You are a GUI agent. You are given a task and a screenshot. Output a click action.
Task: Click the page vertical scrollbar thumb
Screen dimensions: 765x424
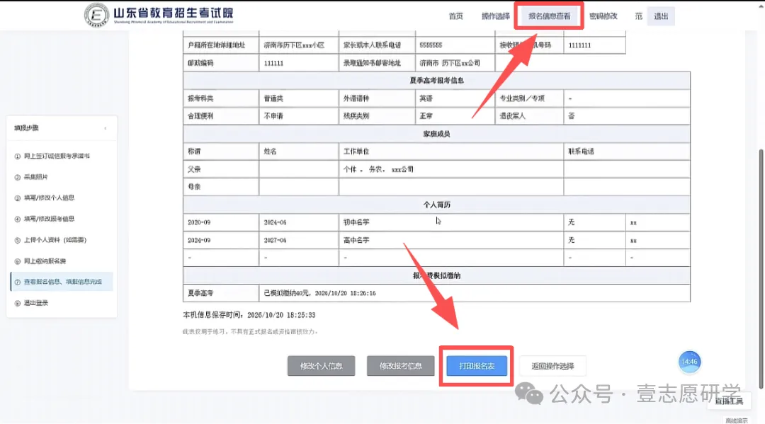pyautogui.click(x=761, y=268)
